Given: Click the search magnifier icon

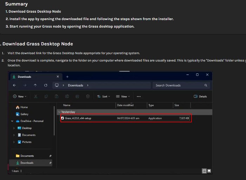Looking at the screenshot, I should pyautogui.click(x=206, y=85).
